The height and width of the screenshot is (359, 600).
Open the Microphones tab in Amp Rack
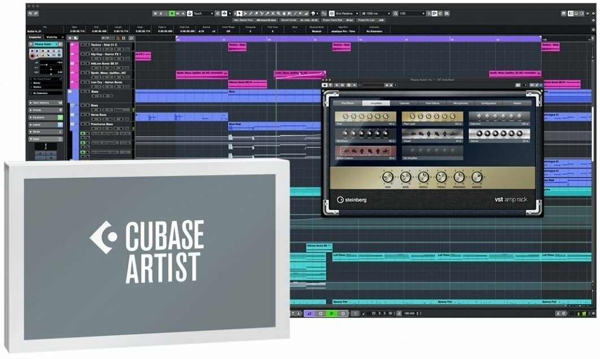[460, 103]
